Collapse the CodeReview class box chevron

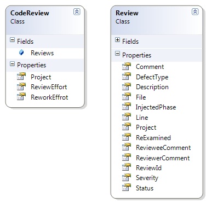point(77,12)
